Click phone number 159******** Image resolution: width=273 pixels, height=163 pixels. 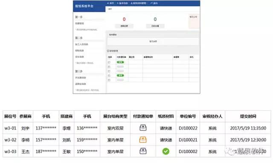pyautogui.click(x=87, y=140)
